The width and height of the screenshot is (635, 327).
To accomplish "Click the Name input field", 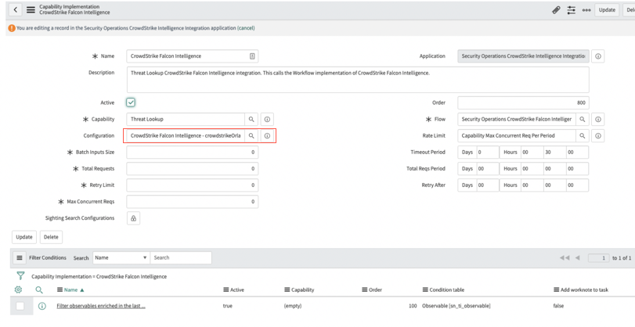I will (192, 56).
